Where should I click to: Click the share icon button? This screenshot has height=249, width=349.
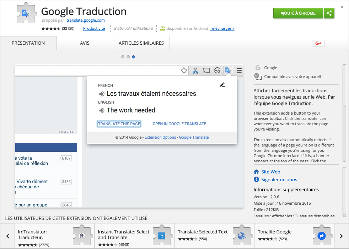[x=329, y=13]
